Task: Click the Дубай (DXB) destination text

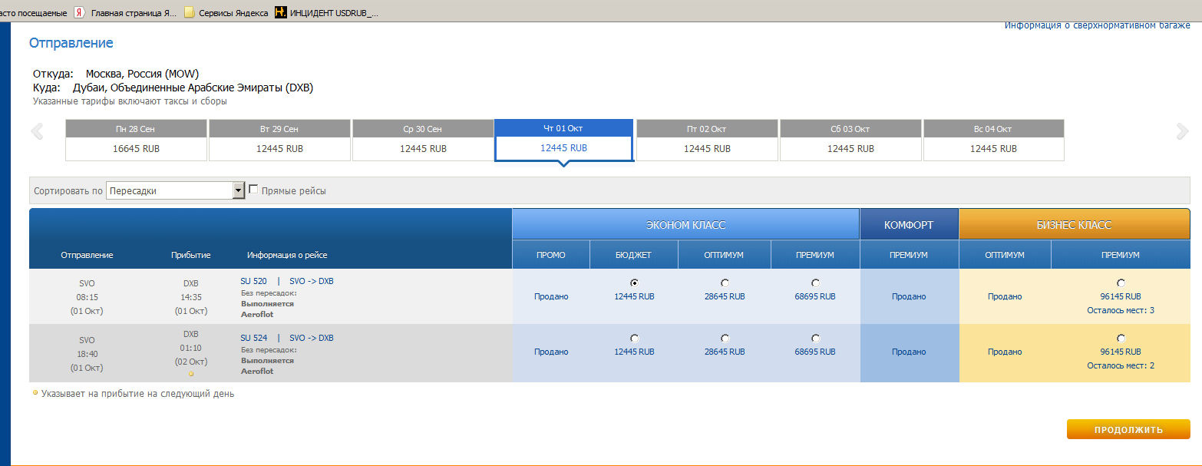Action: click(193, 88)
